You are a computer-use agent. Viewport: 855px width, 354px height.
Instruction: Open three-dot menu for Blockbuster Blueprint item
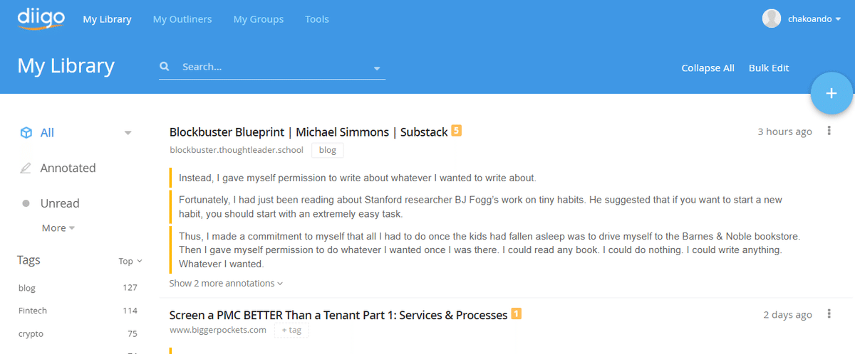(x=829, y=131)
